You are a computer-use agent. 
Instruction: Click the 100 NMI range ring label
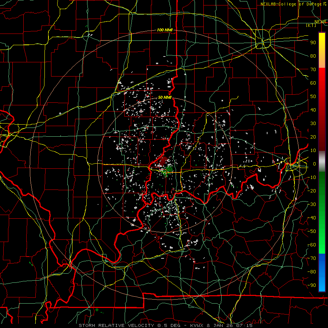coord(165,30)
